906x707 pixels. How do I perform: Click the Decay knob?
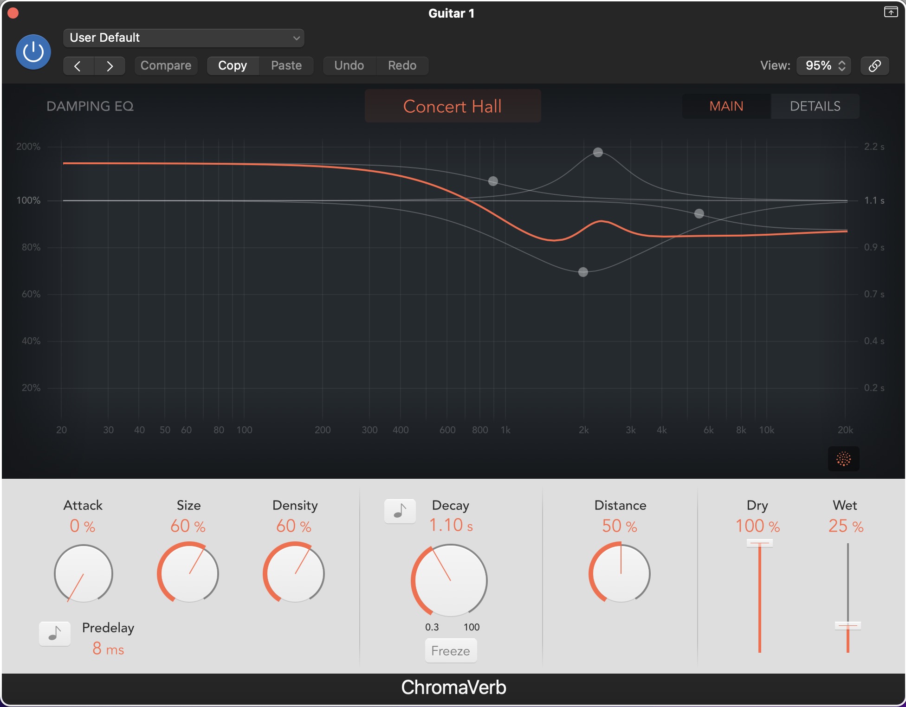[x=450, y=580]
